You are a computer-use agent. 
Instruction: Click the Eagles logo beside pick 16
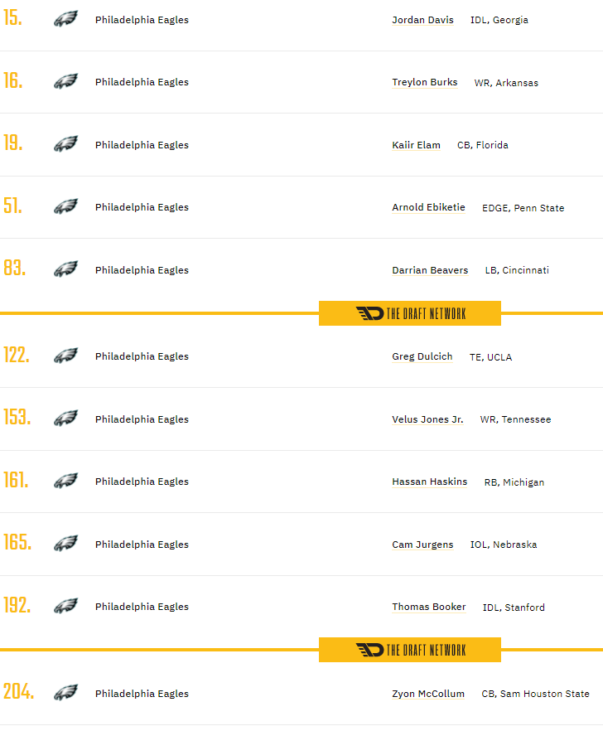click(x=65, y=82)
